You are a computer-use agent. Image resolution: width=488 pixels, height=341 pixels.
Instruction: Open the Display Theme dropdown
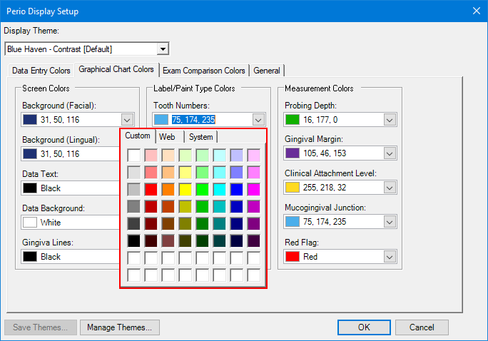coord(163,49)
